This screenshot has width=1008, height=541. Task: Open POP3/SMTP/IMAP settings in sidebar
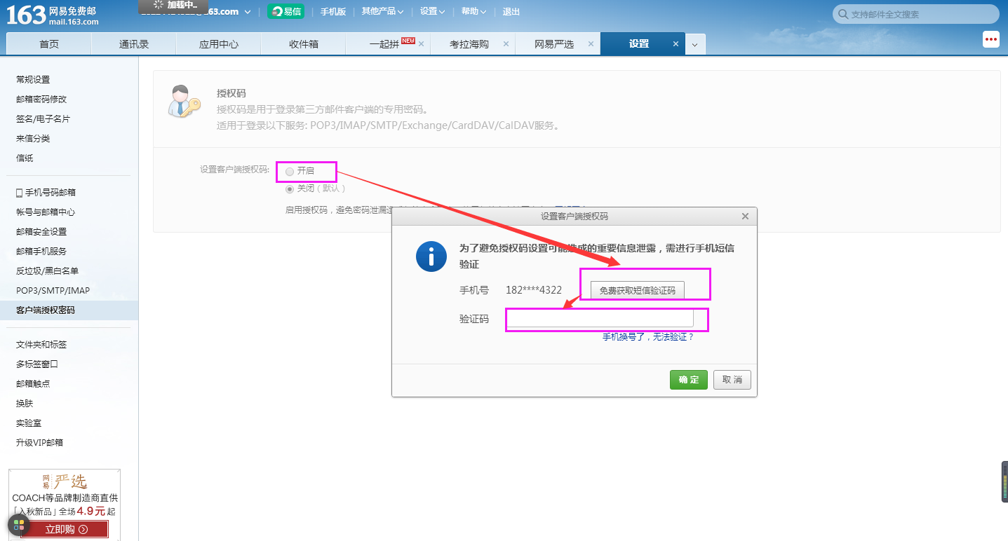(53, 290)
